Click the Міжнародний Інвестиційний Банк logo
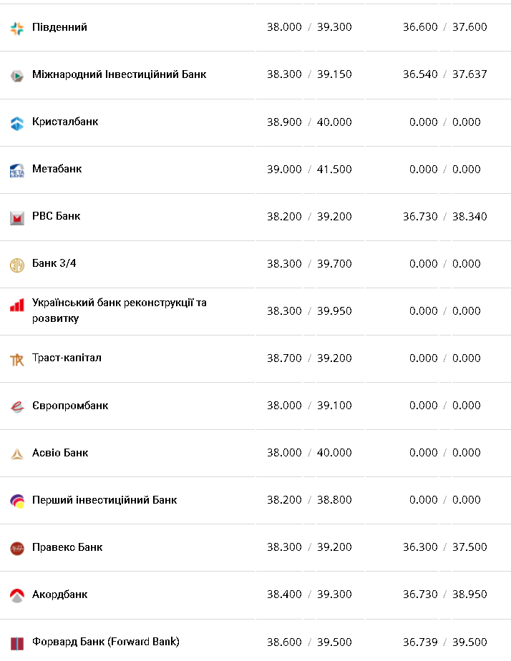The width and height of the screenshot is (511, 661). [17, 75]
